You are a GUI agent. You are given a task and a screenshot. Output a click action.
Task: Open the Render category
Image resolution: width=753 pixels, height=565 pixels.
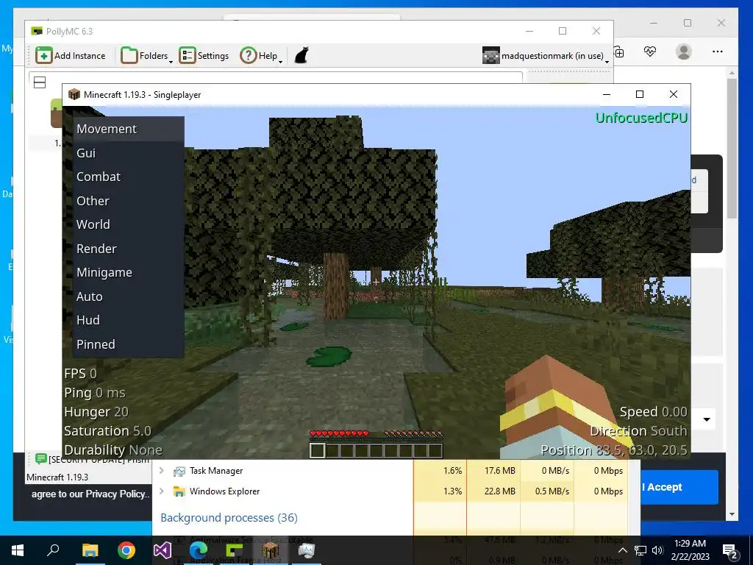click(x=128, y=249)
